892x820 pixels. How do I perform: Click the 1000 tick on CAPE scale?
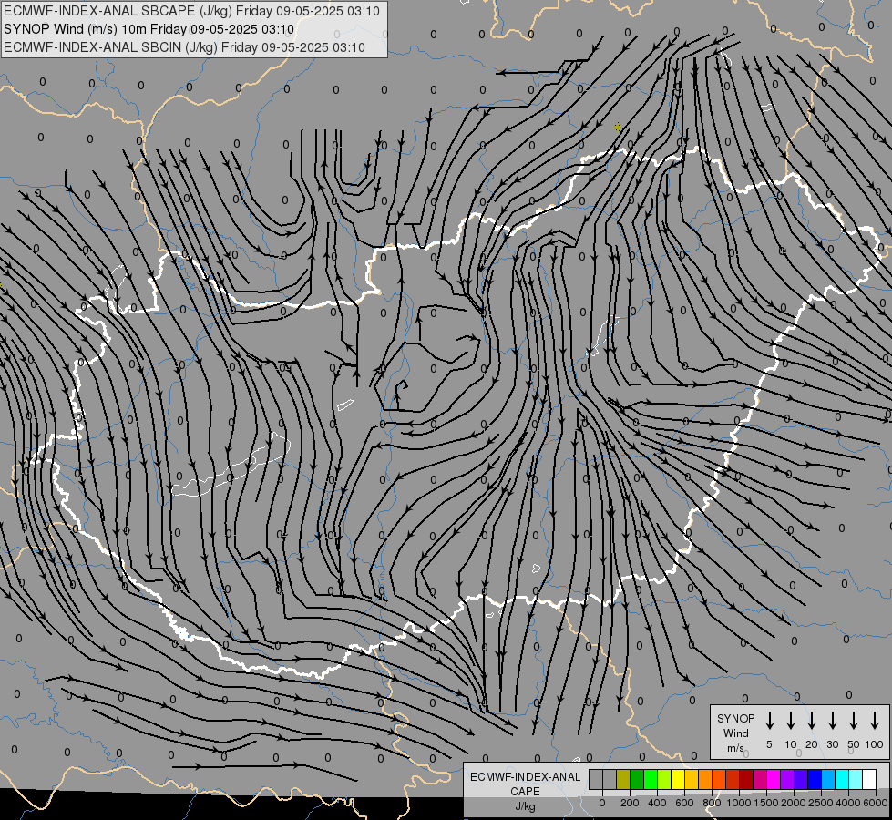click(739, 803)
